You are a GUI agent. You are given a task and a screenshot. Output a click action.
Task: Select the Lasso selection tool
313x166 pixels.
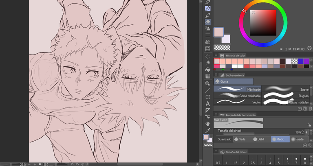coord(208,56)
